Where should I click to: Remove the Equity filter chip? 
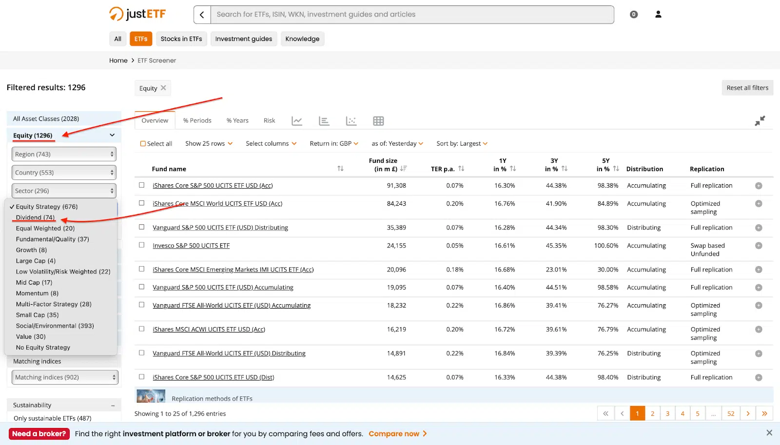(163, 88)
